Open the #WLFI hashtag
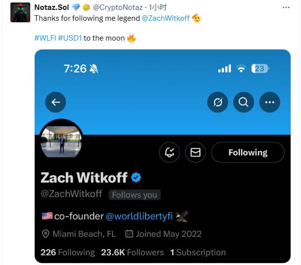The height and width of the screenshot is (265, 301). (x=45, y=38)
